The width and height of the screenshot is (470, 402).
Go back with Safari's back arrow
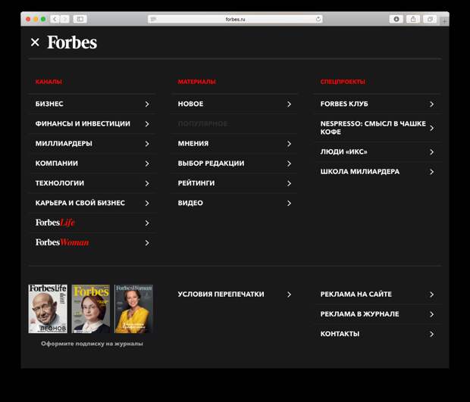(x=55, y=19)
